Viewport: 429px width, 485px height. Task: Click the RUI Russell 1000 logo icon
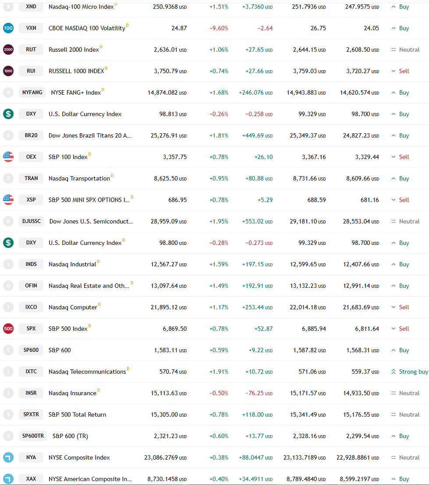[x=8, y=71]
